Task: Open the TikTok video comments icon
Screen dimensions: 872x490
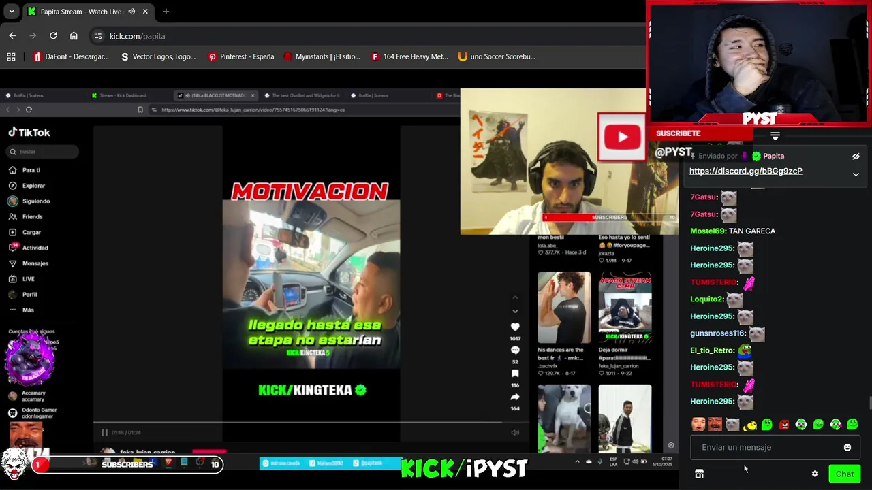Action: point(515,350)
